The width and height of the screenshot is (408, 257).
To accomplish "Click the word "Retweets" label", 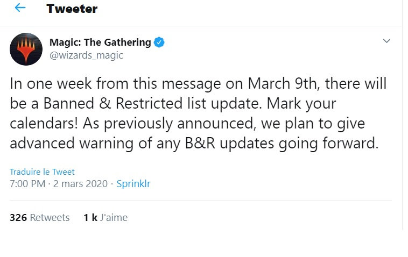I will 50,218.
